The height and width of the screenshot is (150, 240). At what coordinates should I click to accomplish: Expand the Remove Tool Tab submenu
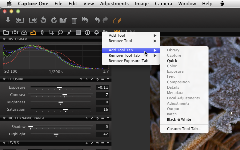(x=131, y=55)
